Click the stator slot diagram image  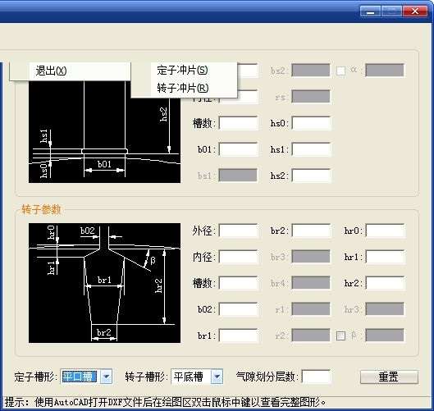pos(104,132)
